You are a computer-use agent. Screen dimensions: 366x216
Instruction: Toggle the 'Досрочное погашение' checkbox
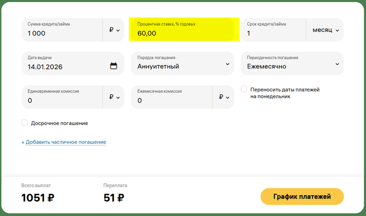tap(25, 123)
